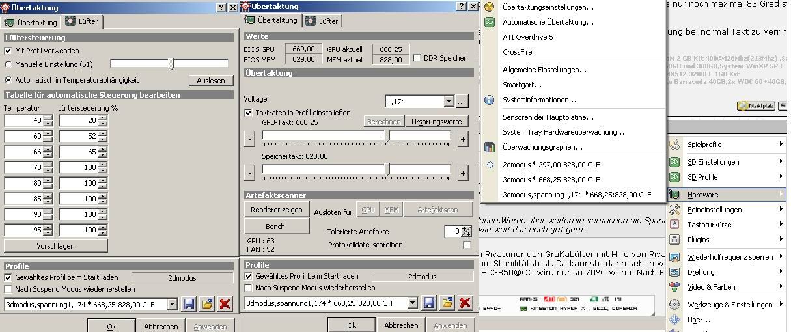Select Manuelle Einstellung (51) radio button

(8, 64)
